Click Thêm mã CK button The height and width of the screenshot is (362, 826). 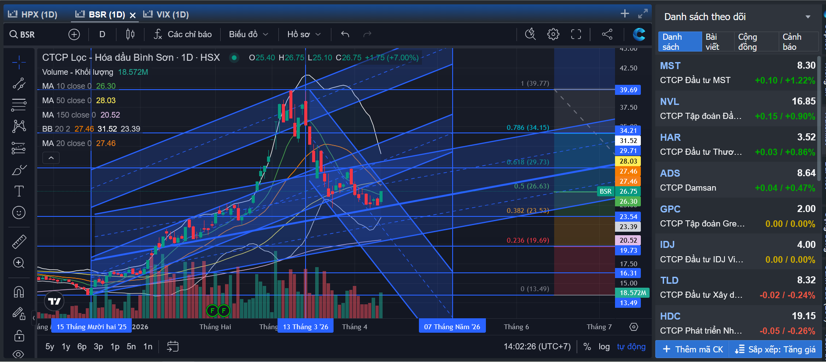(x=692, y=349)
